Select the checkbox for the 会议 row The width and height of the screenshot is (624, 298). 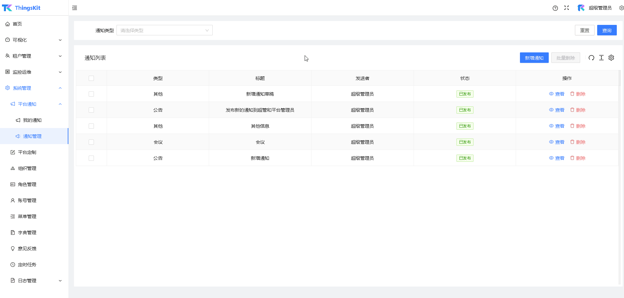coord(91,142)
